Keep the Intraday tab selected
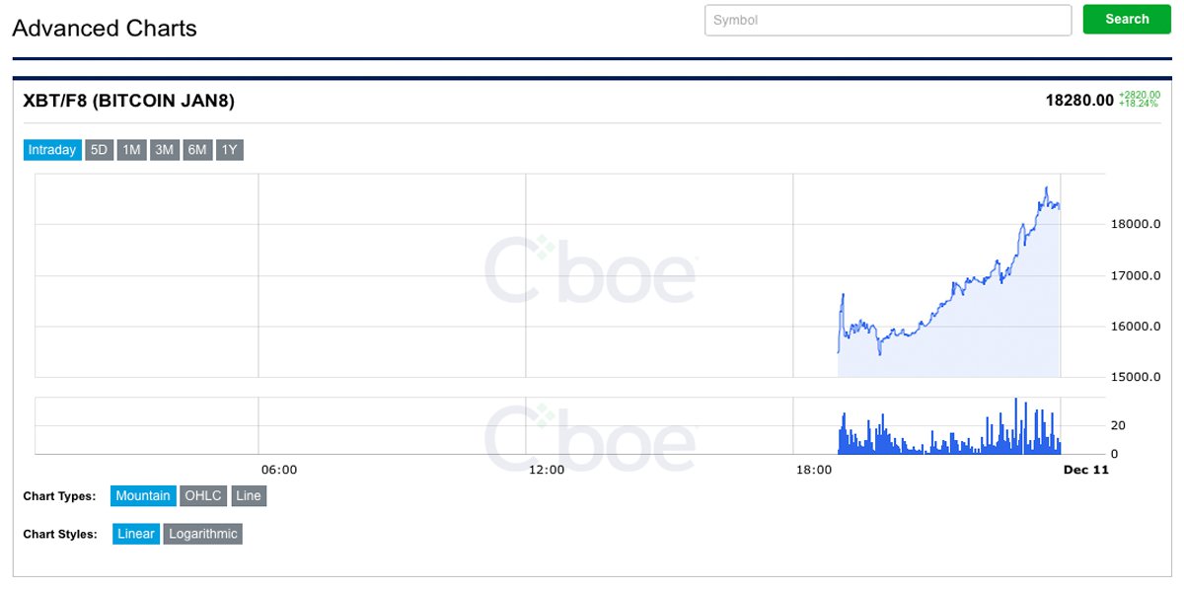This screenshot has width=1184, height=592. point(51,149)
